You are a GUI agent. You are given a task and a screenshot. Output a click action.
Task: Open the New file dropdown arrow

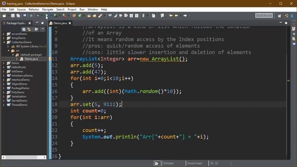pos(8,16)
